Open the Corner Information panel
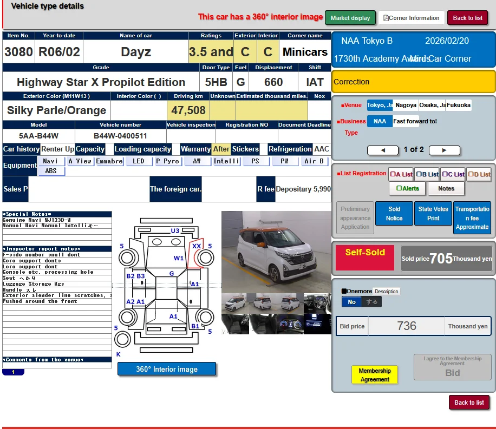This screenshot has height=429, width=496. point(411,17)
